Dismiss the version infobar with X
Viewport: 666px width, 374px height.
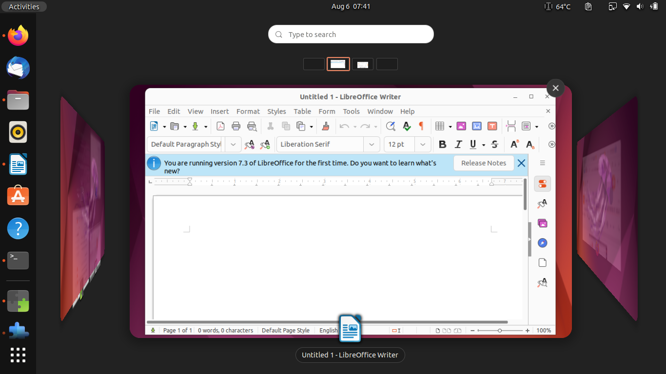521,163
